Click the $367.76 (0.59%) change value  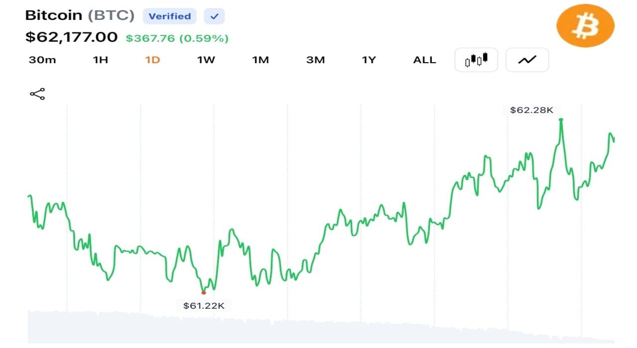click(177, 38)
